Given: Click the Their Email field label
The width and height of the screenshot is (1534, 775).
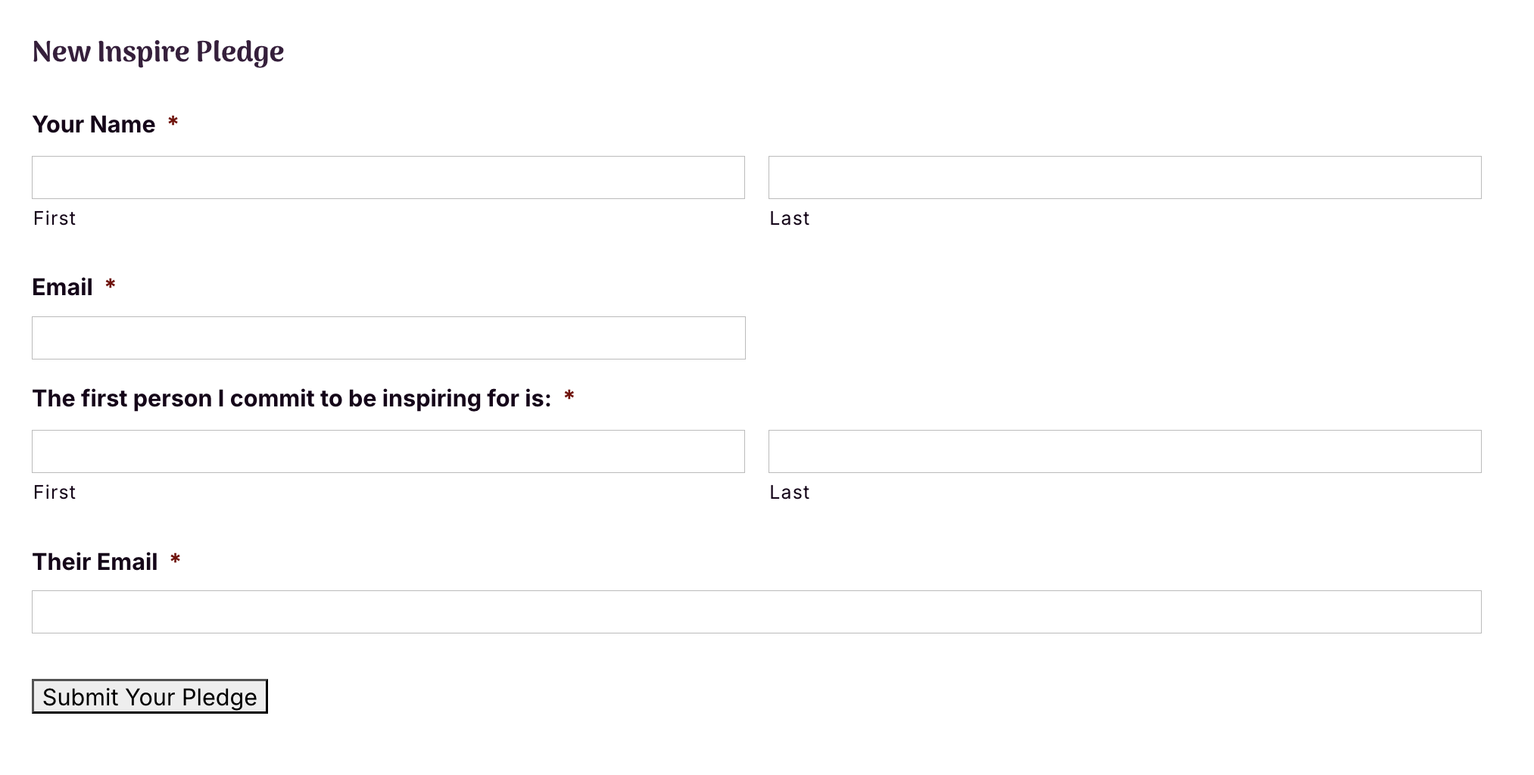Looking at the screenshot, I should point(95,562).
